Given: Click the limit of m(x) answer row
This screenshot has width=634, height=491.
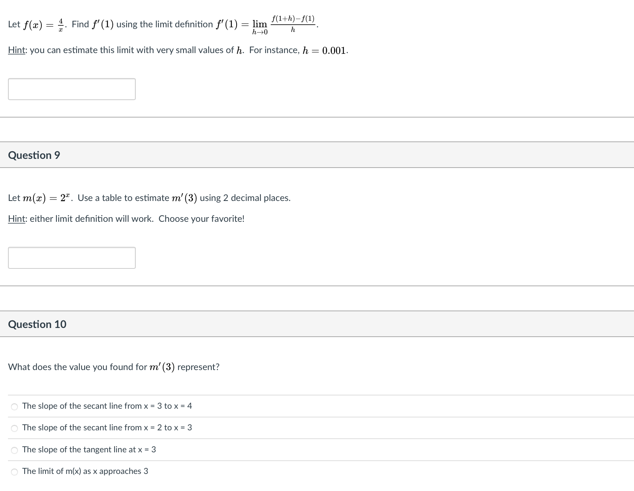Looking at the screenshot, I should [x=85, y=471].
